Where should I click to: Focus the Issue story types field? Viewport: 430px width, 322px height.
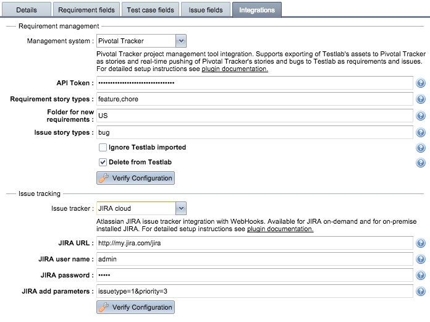click(x=255, y=132)
